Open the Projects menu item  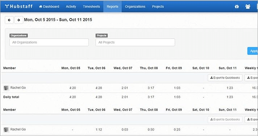tap(158, 6)
